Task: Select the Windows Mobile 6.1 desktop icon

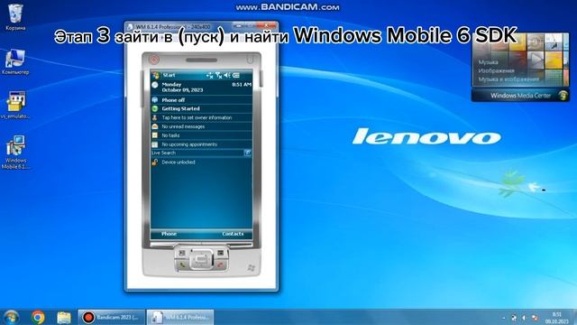Action: click(x=15, y=152)
